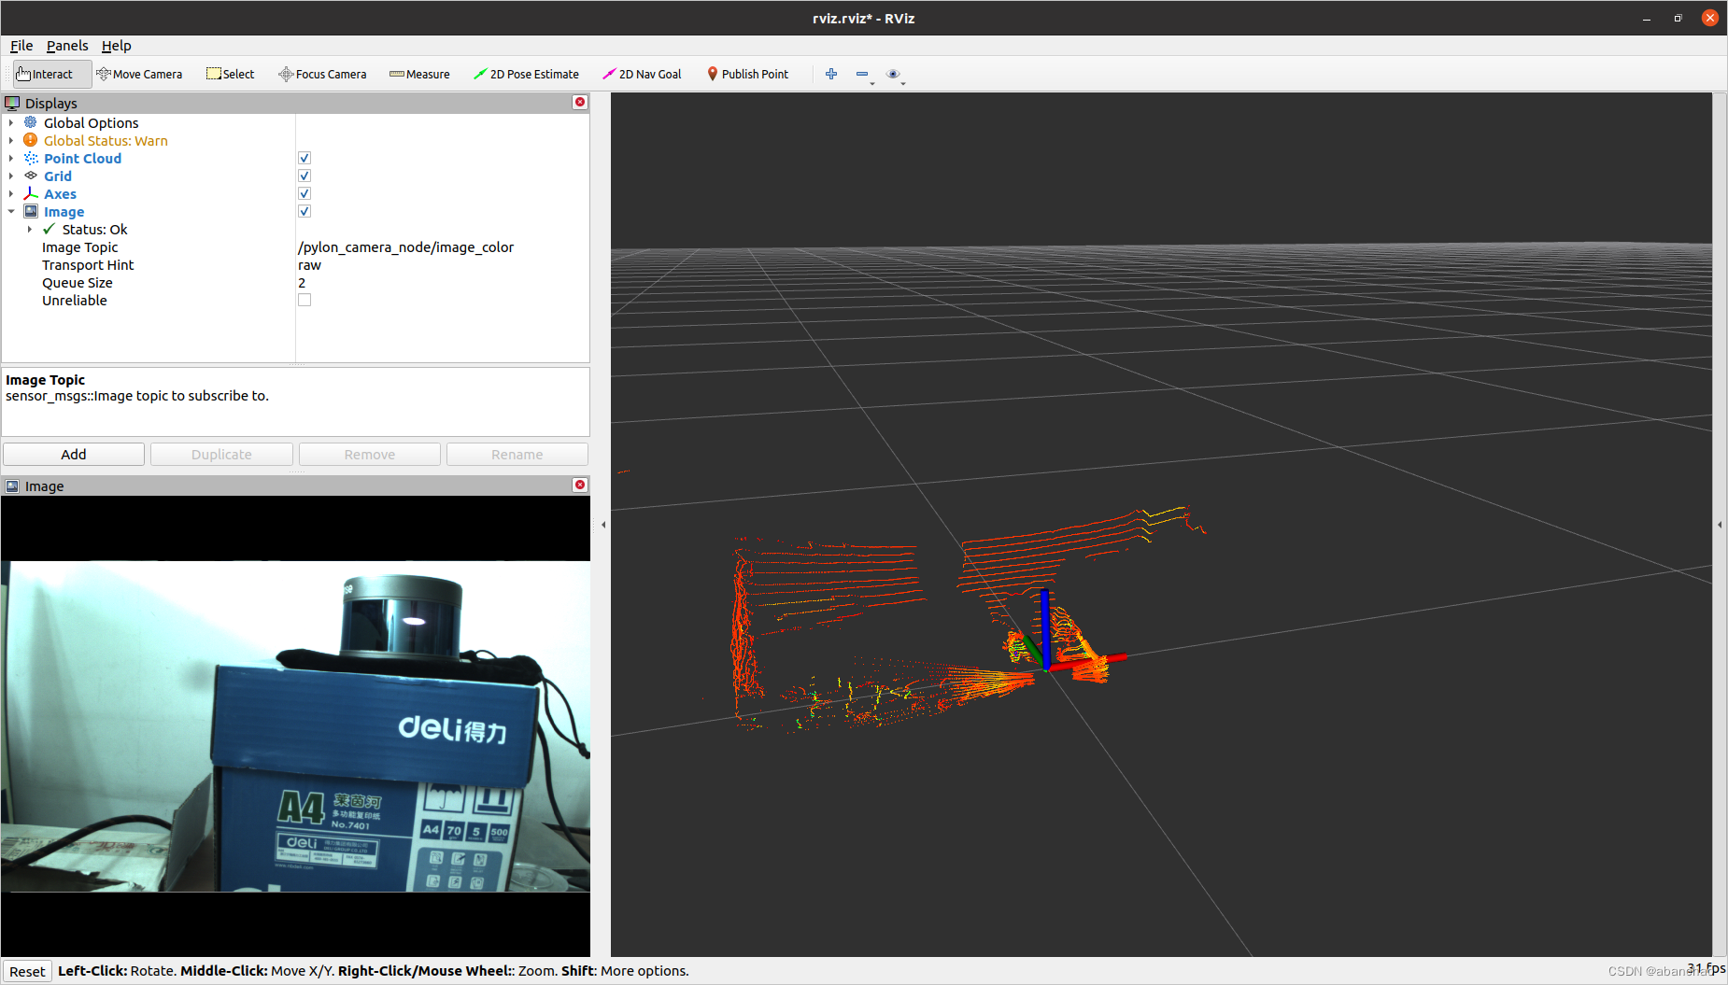1728x985 pixels.
Task: Expand the Global Options tree item
Action: [11, 122]
